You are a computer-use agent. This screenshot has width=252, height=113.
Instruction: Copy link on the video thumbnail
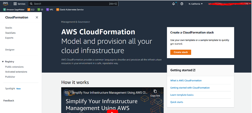pyautogui.click(x=155, y=93)
